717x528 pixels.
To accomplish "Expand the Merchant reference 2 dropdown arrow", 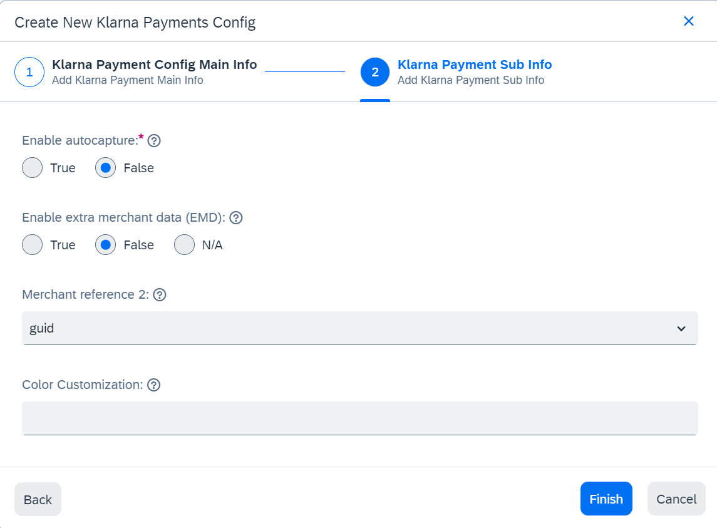I will click(681, 329).
